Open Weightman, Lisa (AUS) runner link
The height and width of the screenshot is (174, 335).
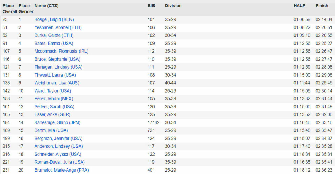[x=57, y=83]
